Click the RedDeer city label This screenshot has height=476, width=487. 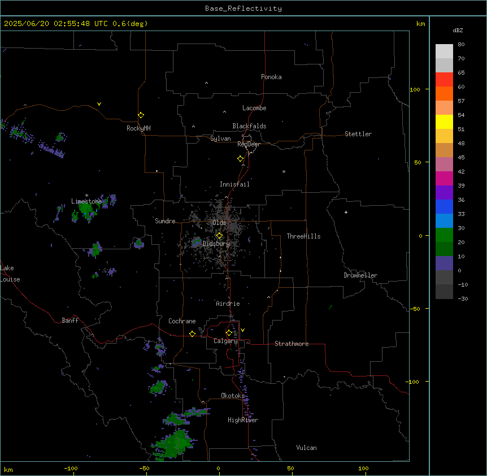pos(249,144)
